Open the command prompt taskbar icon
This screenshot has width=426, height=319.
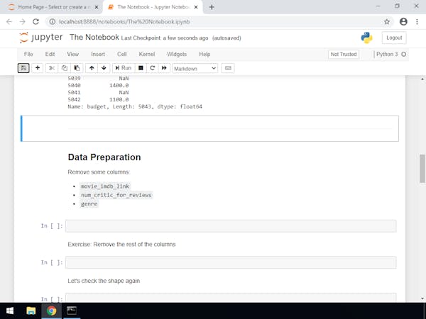[72, 311]
